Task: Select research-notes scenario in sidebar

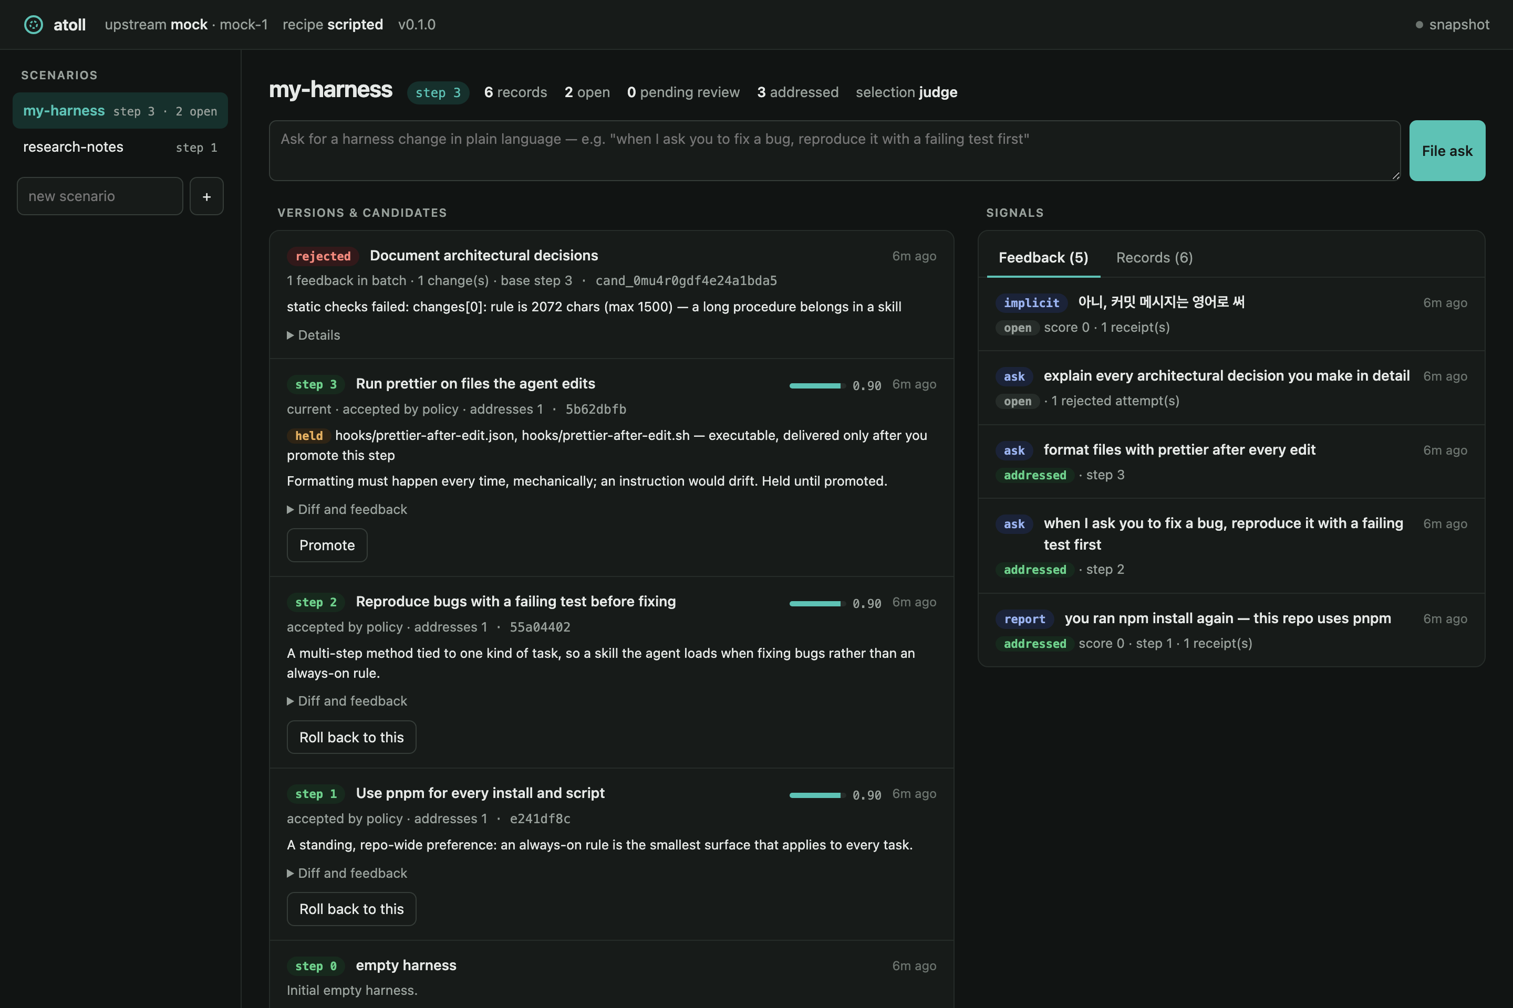Action: (x=120, y=147)
